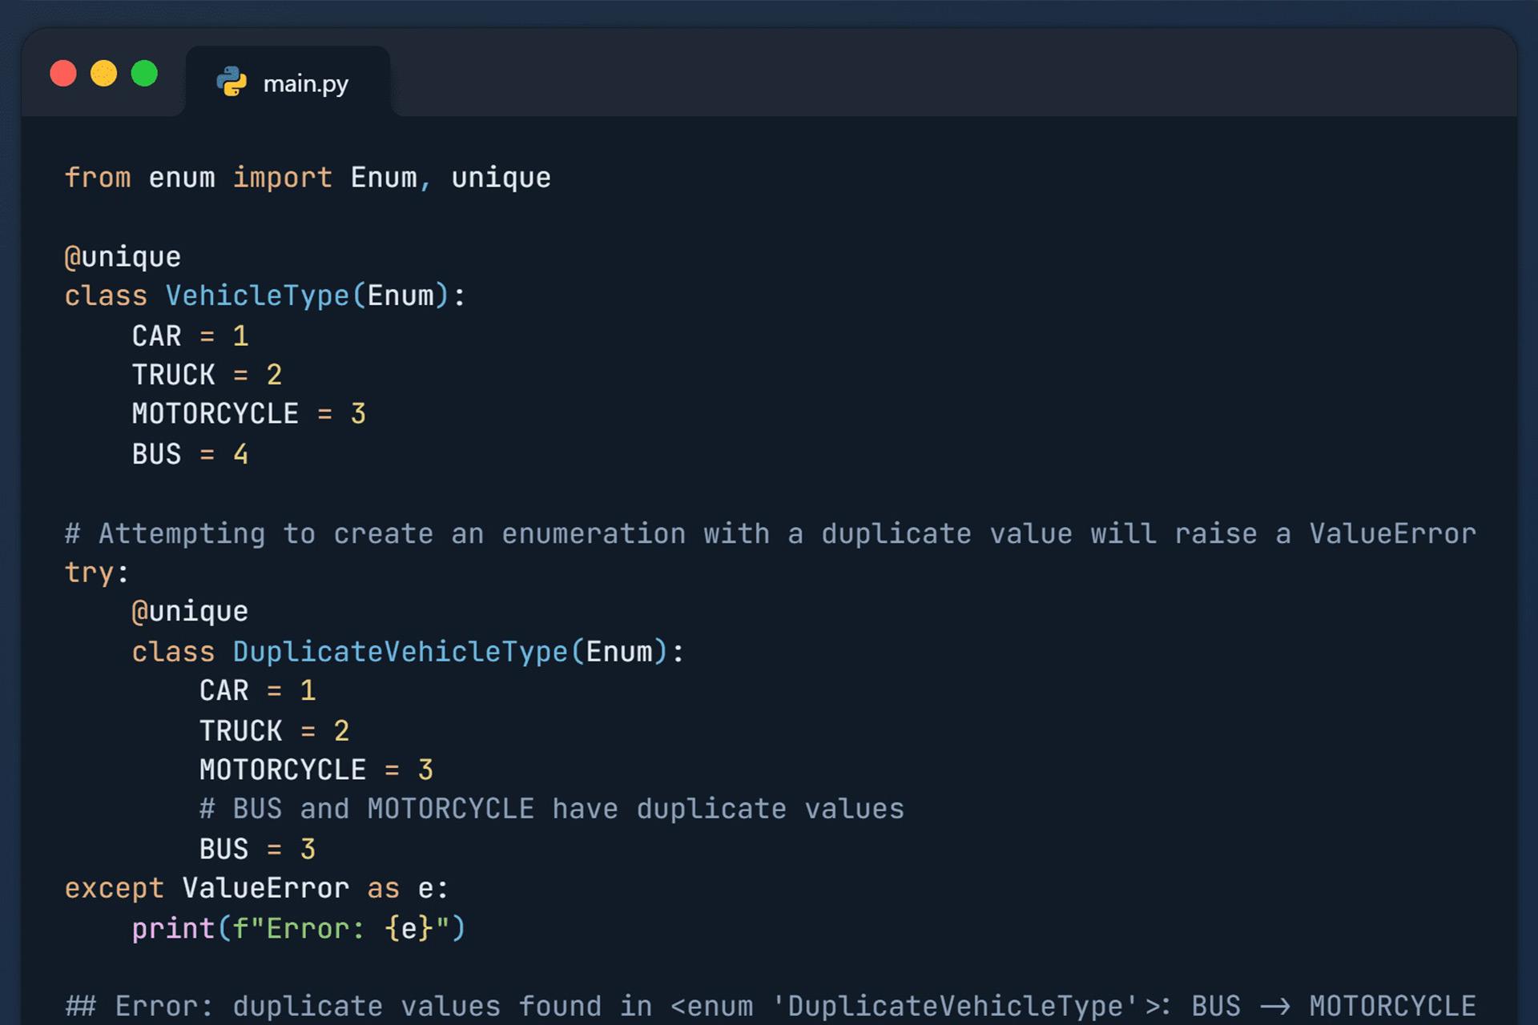This screenshot has width=1538, height=1025.
Task: Click 'class DuplicateVehicleType(Enum):' line
Action: pos(409,652)
